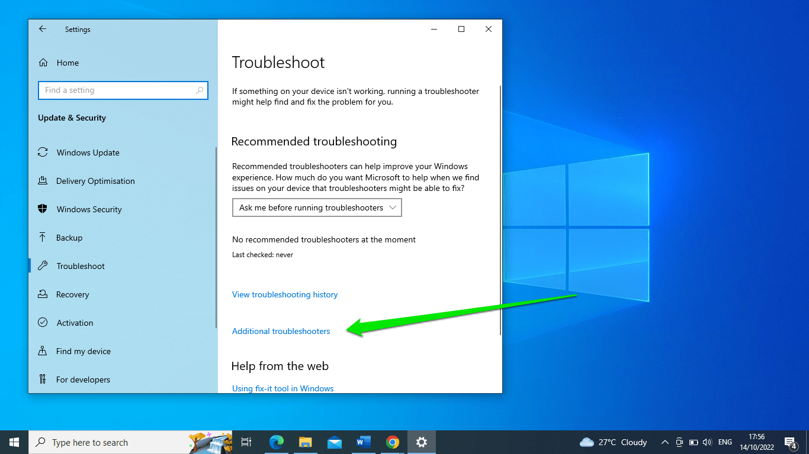The height and width of the screenshot is (454, 809).
Task: Select Windows Update in sidebar
Action: [x=88, y=153]
